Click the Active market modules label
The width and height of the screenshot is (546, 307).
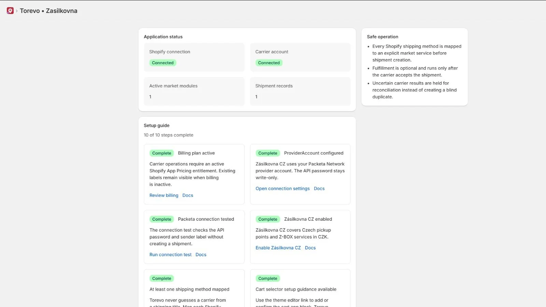pyautogui.click(x=173, y=86)
